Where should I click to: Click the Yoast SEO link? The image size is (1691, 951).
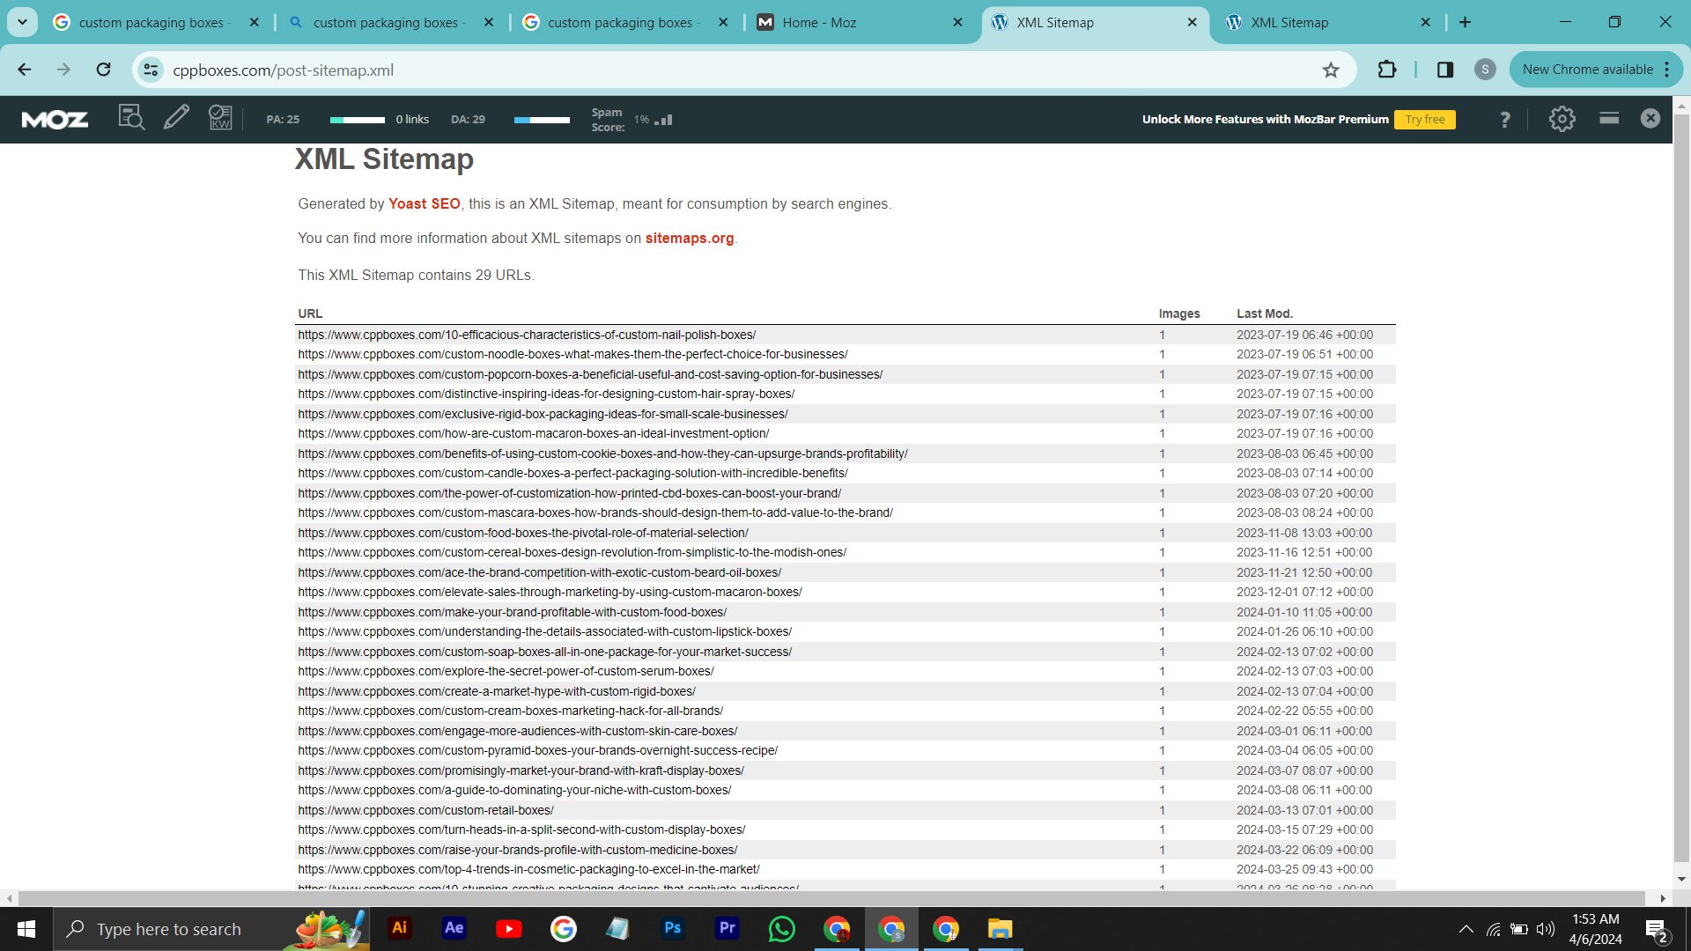tap(424, 203)
